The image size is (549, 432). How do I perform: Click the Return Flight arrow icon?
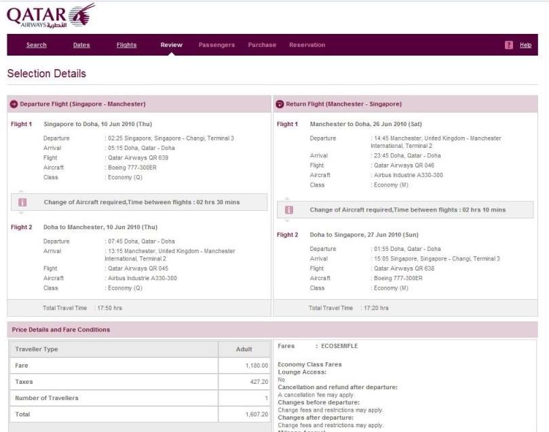click(x=280, y=104)
